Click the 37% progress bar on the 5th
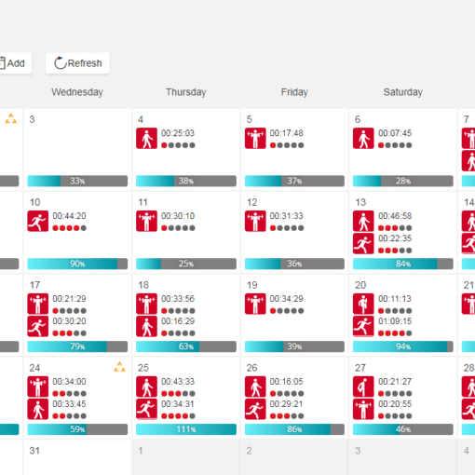 pyautogui.click(x=294, y=181)
